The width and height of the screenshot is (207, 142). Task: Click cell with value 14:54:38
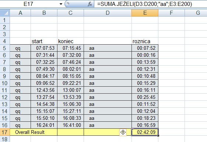click(x=44, y=104)
